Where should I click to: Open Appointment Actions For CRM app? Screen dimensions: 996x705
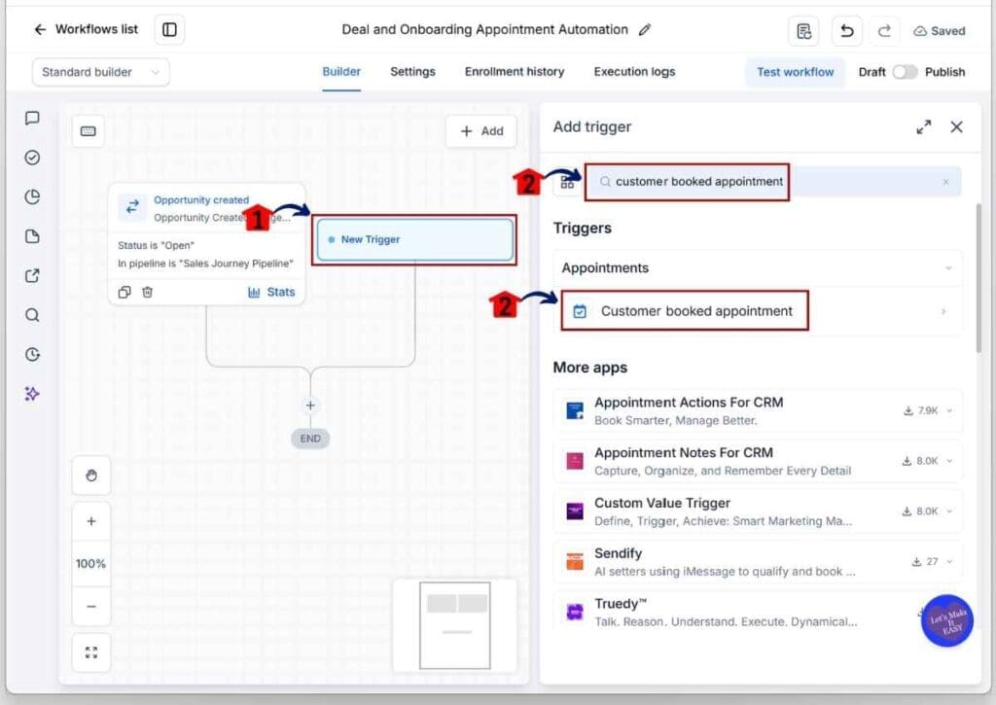(758, 411)
